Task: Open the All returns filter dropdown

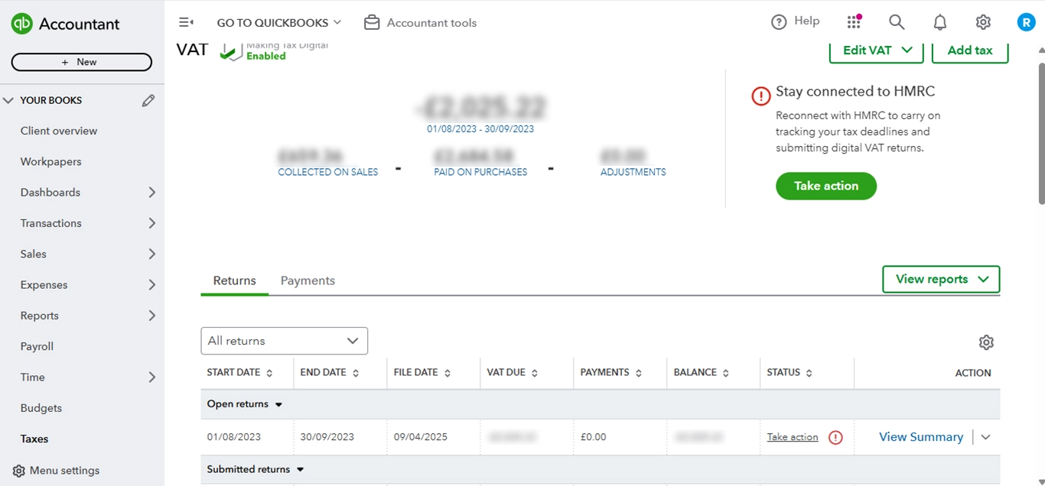Action: click(x=284, y=341)
